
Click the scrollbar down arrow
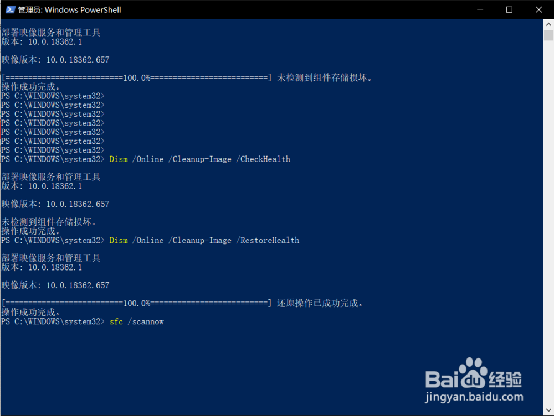[x=548, y=410]
